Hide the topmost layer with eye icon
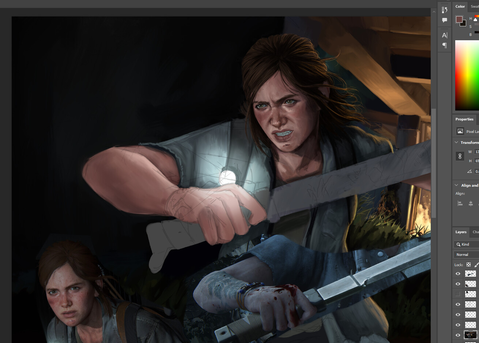Screen dimensions: 479x343 pos(458,274)
